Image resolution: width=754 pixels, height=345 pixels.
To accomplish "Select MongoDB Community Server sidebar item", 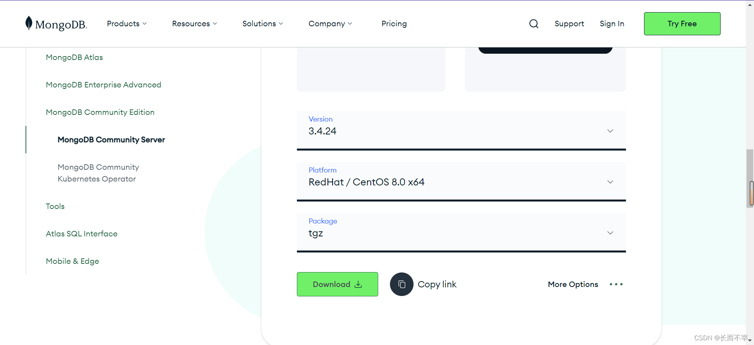I will pos(111,140).
